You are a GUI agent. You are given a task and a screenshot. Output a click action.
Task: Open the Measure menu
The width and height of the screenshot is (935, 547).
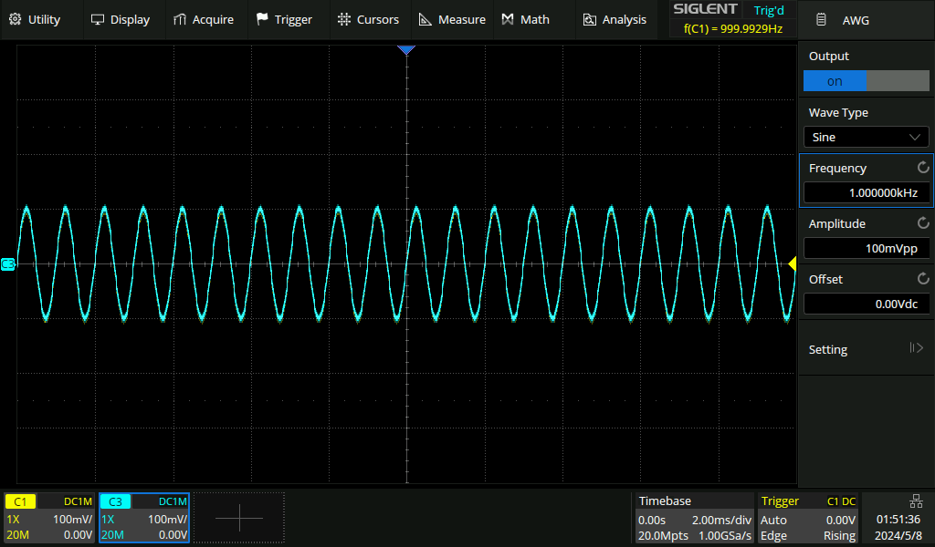pos(452,20)
